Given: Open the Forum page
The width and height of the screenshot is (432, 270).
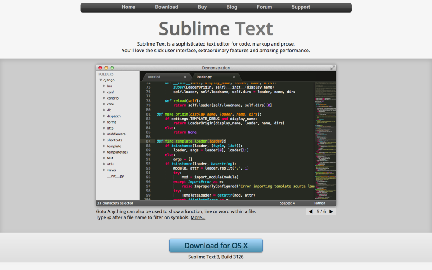Looking at the screenshot, I should (264, 7).
